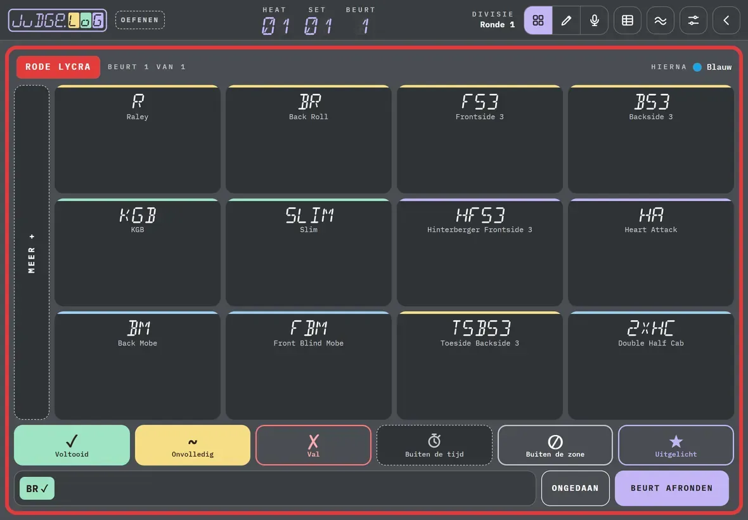Select the Buiten de zone status
Image resolution: width=748 pixels, height=520 pixels.
click(x=555, y=445)
